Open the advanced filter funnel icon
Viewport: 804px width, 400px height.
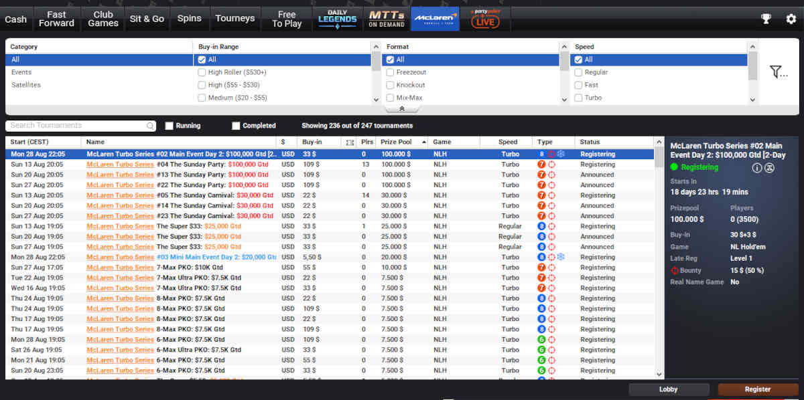click(779, 72)
